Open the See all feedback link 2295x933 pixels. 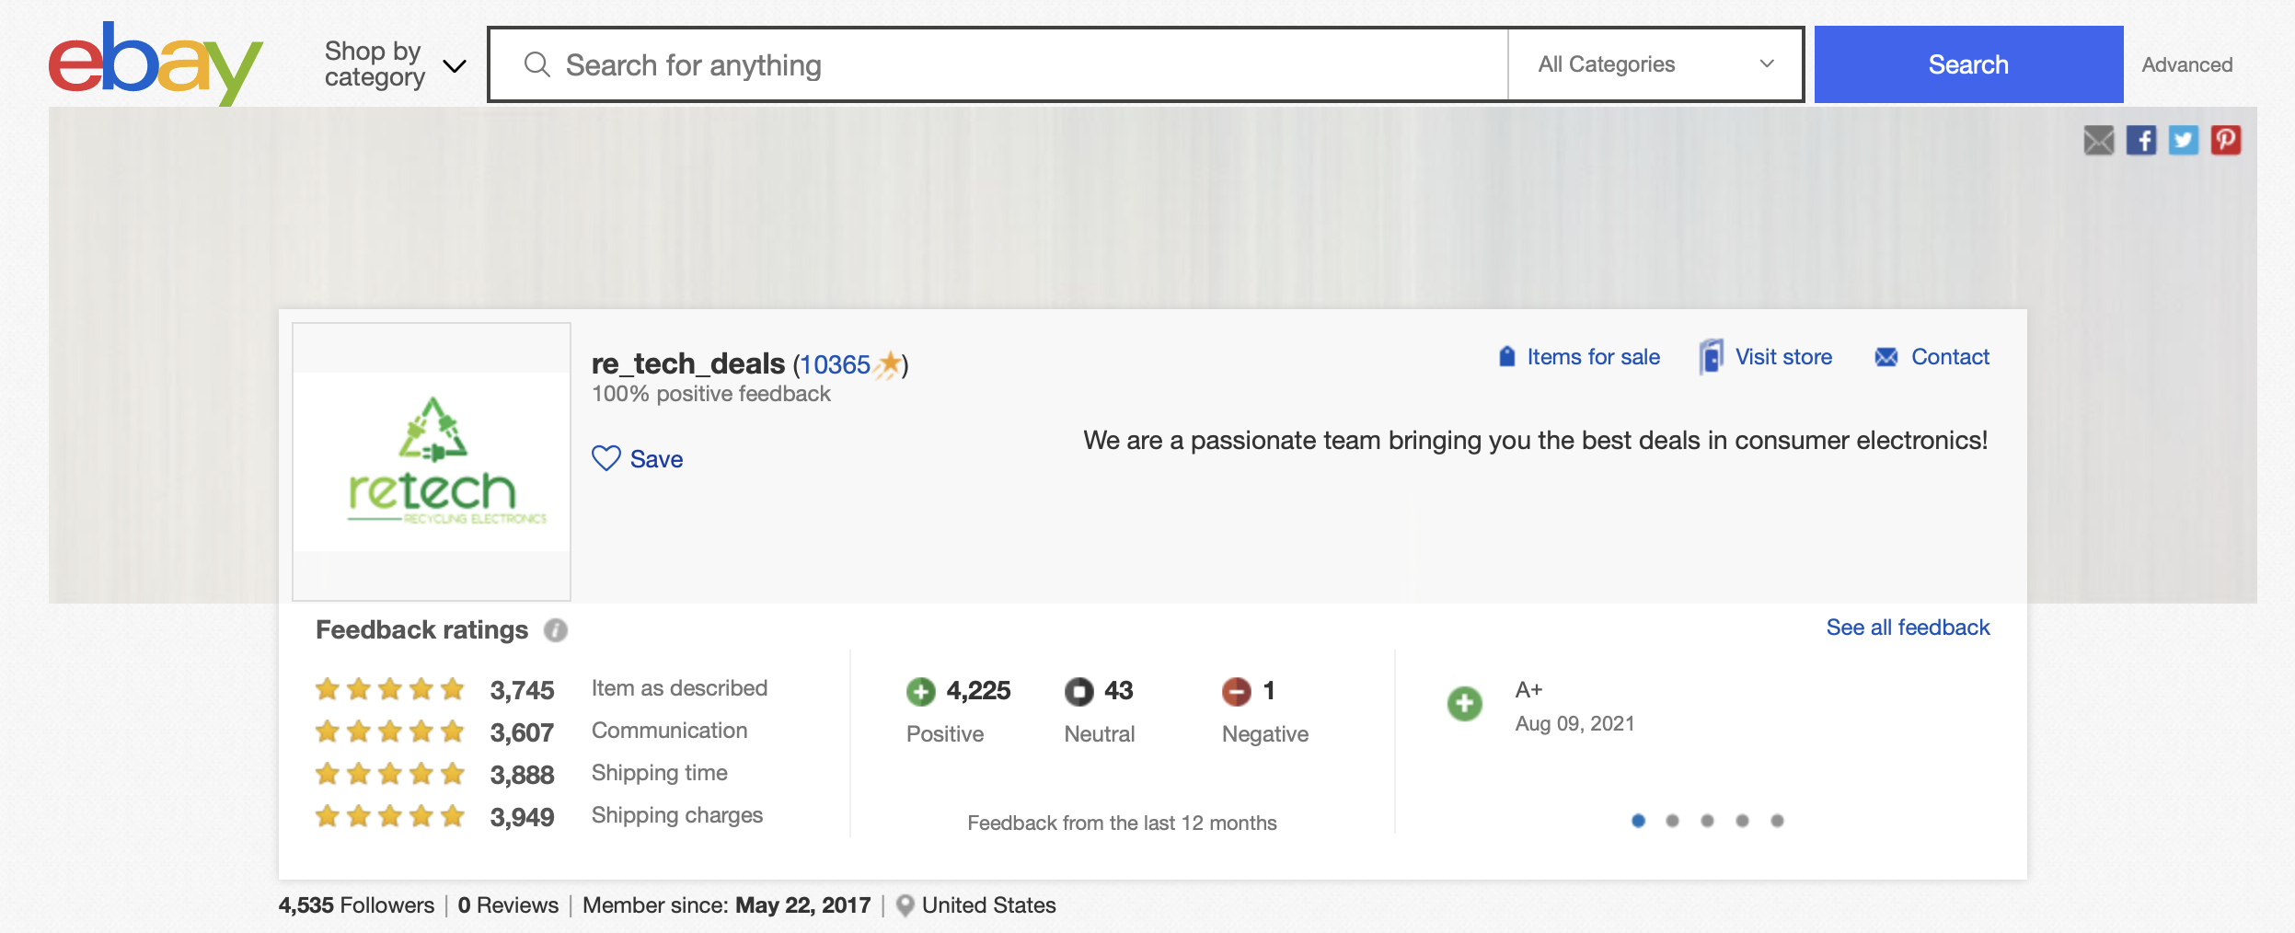pyautogui.click(x=1908, y=628)
